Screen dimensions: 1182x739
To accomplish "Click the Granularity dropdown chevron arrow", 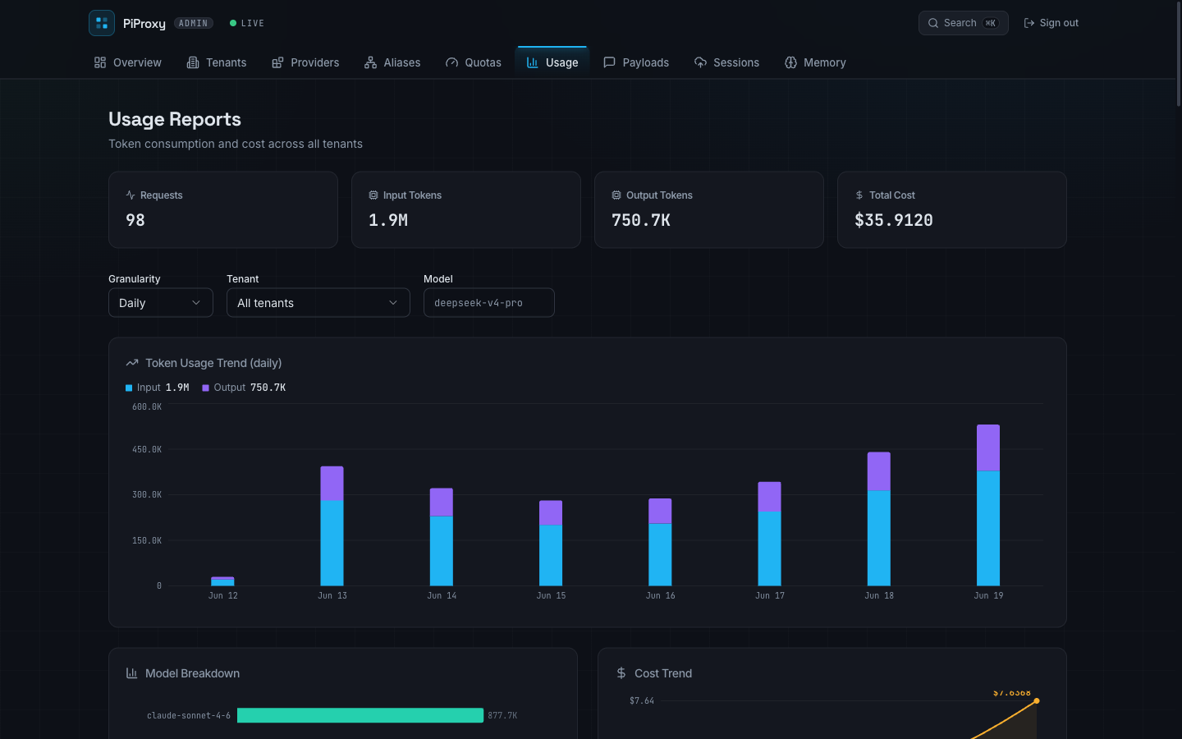I will click(x=196, y=303).
